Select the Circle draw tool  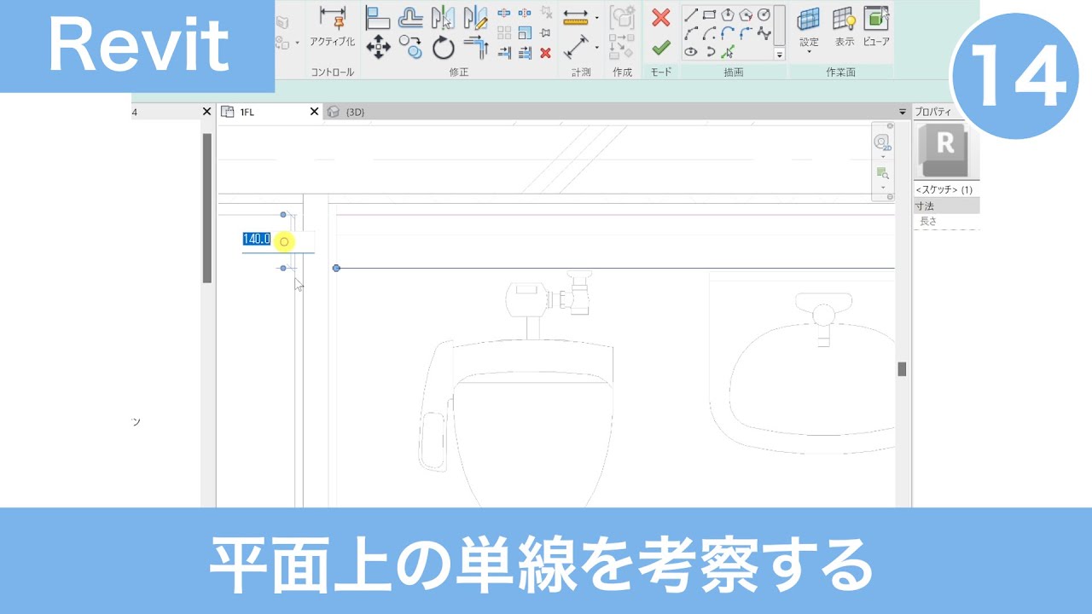[x=764, y=14]
